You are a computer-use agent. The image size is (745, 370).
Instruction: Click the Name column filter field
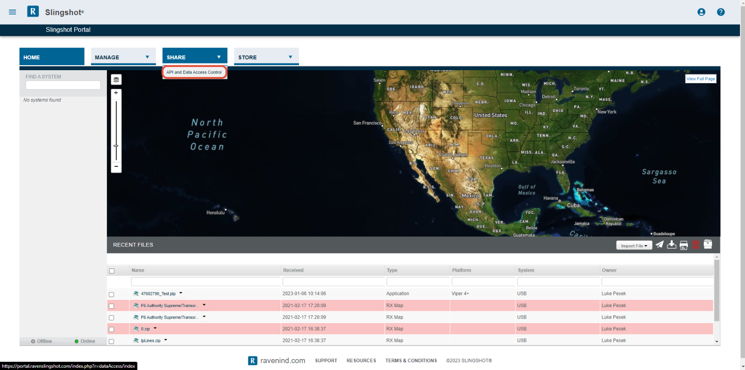[x=206, y=282]
